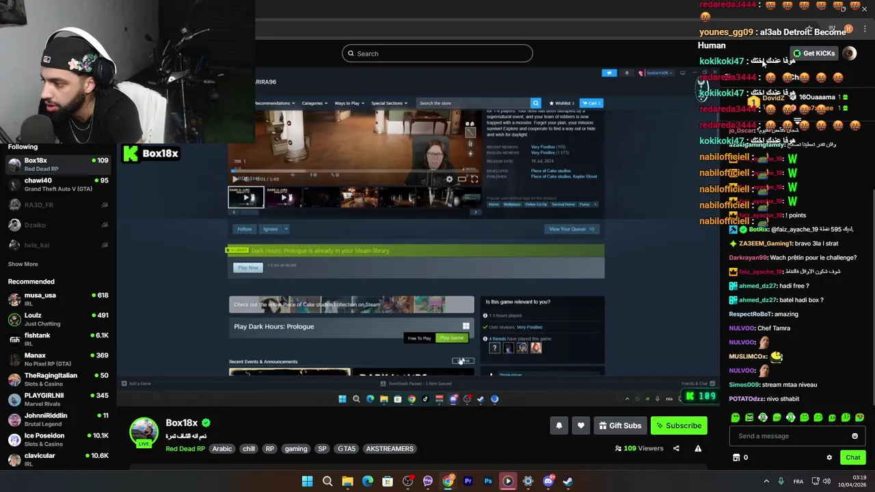Show hidden system tray icons chevron

(x=766, y=481)
